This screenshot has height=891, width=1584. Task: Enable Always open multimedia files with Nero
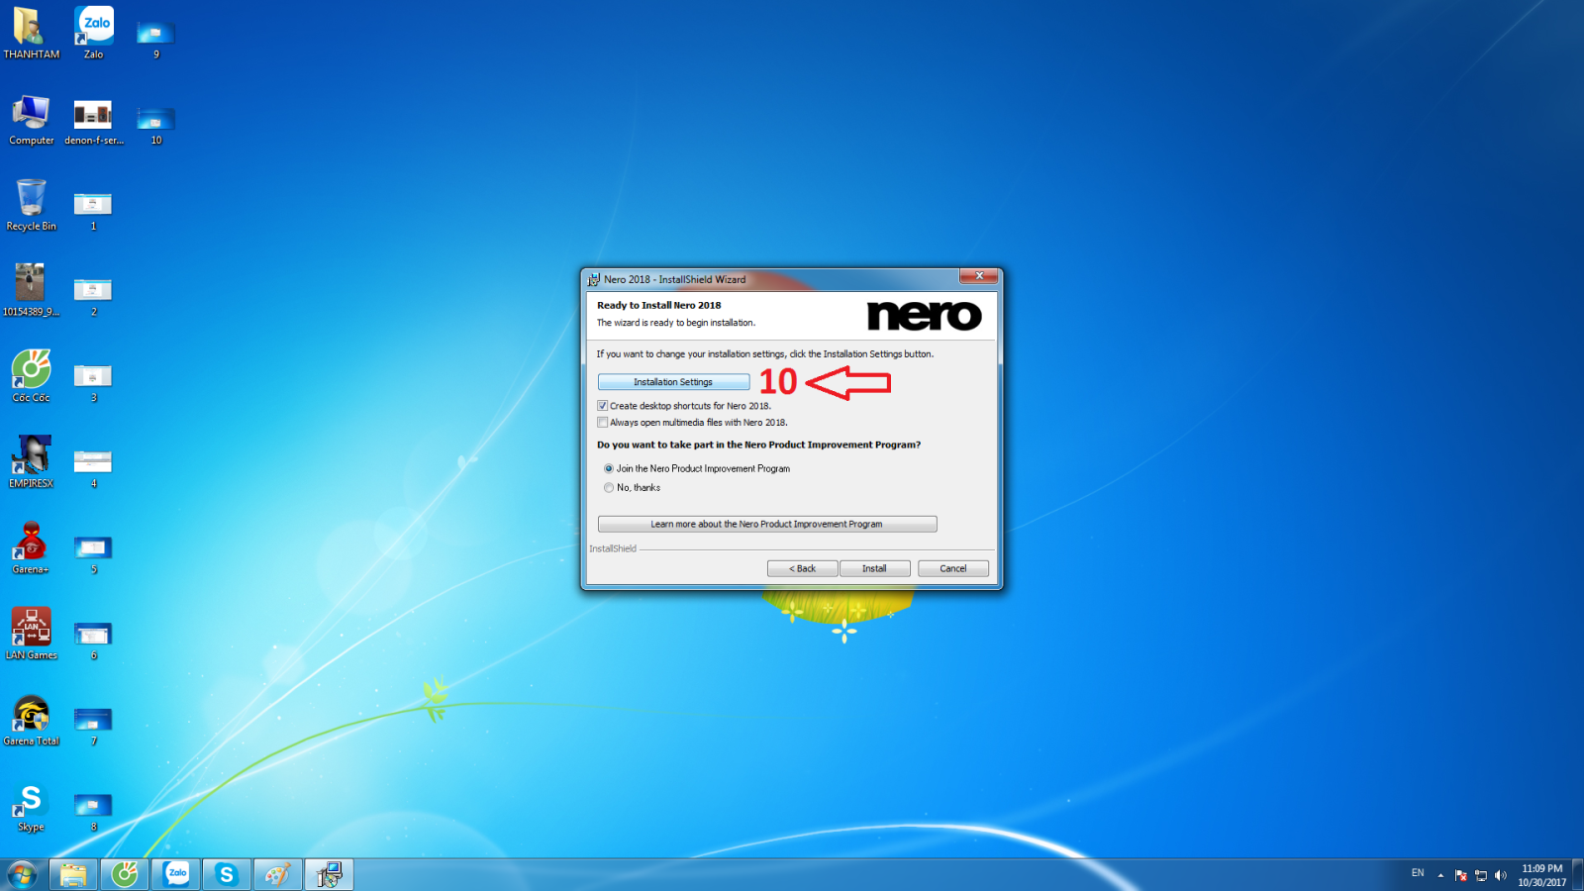tap(603, 423)
